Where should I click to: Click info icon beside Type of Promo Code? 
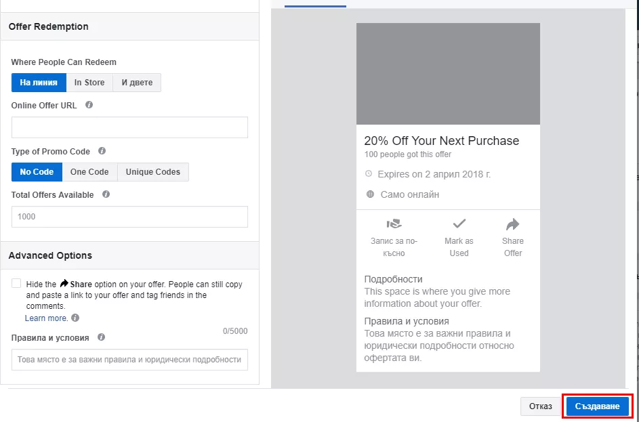(102, 150)
